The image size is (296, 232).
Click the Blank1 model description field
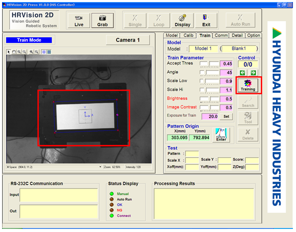(x=239, y=49)
